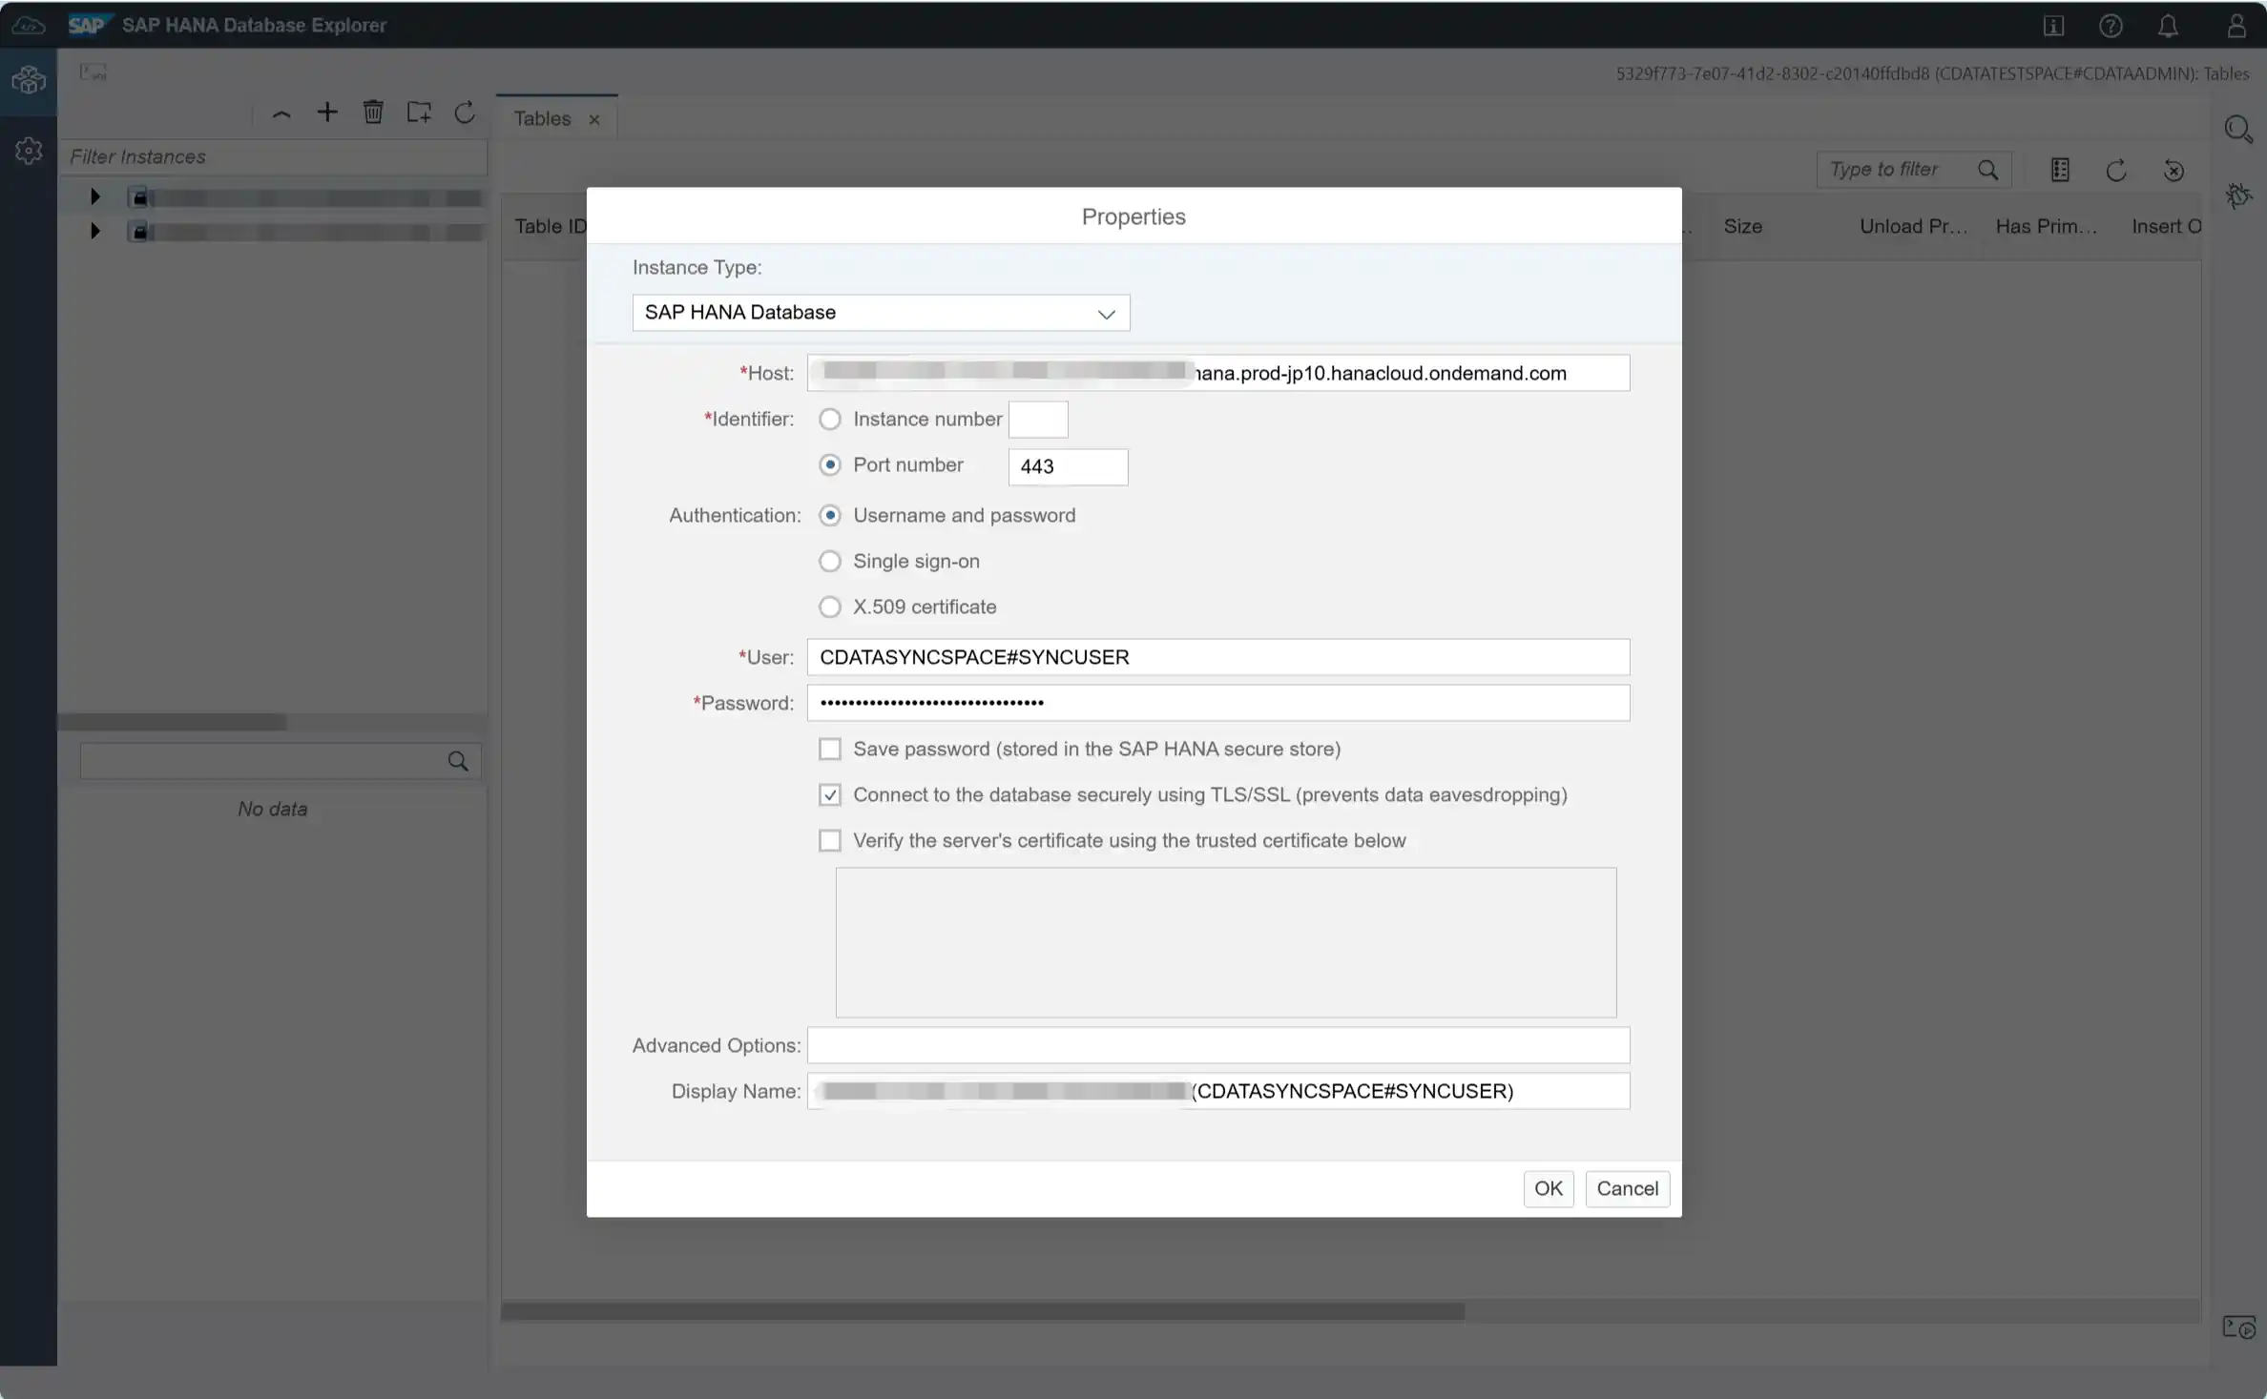The height and width of the screenshot is (1399, 2267).
Task: Delete the selected instance using trash icon
Action: click(373, 112)
